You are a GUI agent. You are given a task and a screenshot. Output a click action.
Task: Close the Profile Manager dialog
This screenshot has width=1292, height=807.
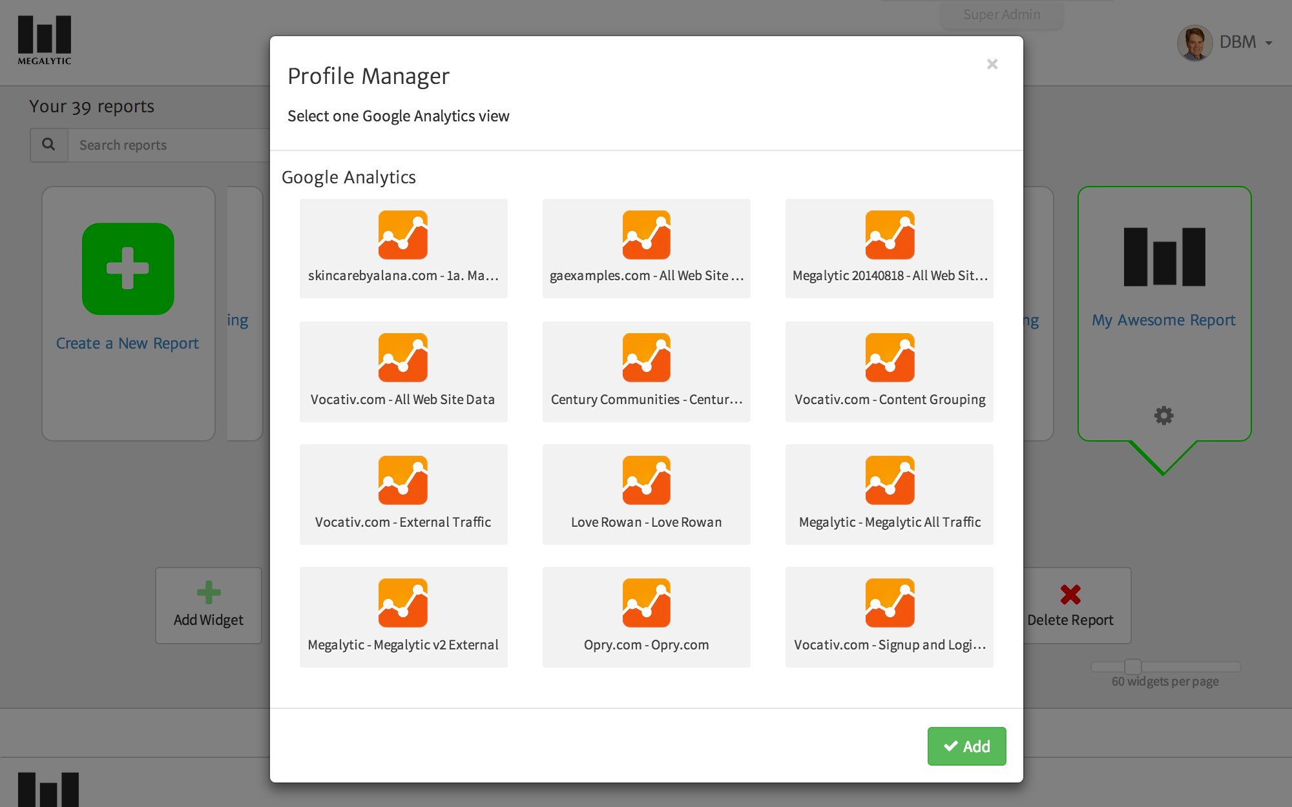(992, 64)
